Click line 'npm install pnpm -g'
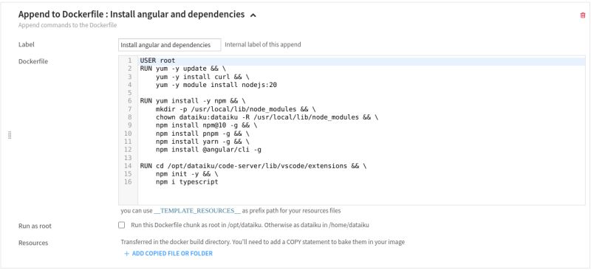The image size is (591, 270). click(202, 134)
